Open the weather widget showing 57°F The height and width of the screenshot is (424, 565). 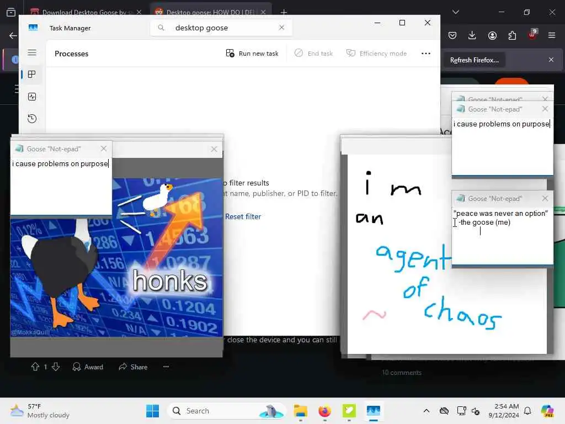40,411
